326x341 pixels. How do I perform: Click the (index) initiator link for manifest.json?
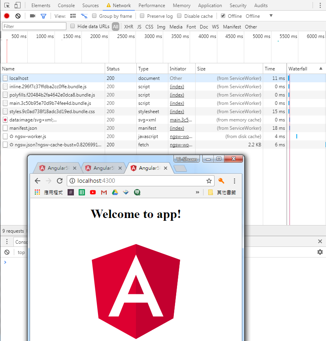pyautogui.click(x=177, y=128)
